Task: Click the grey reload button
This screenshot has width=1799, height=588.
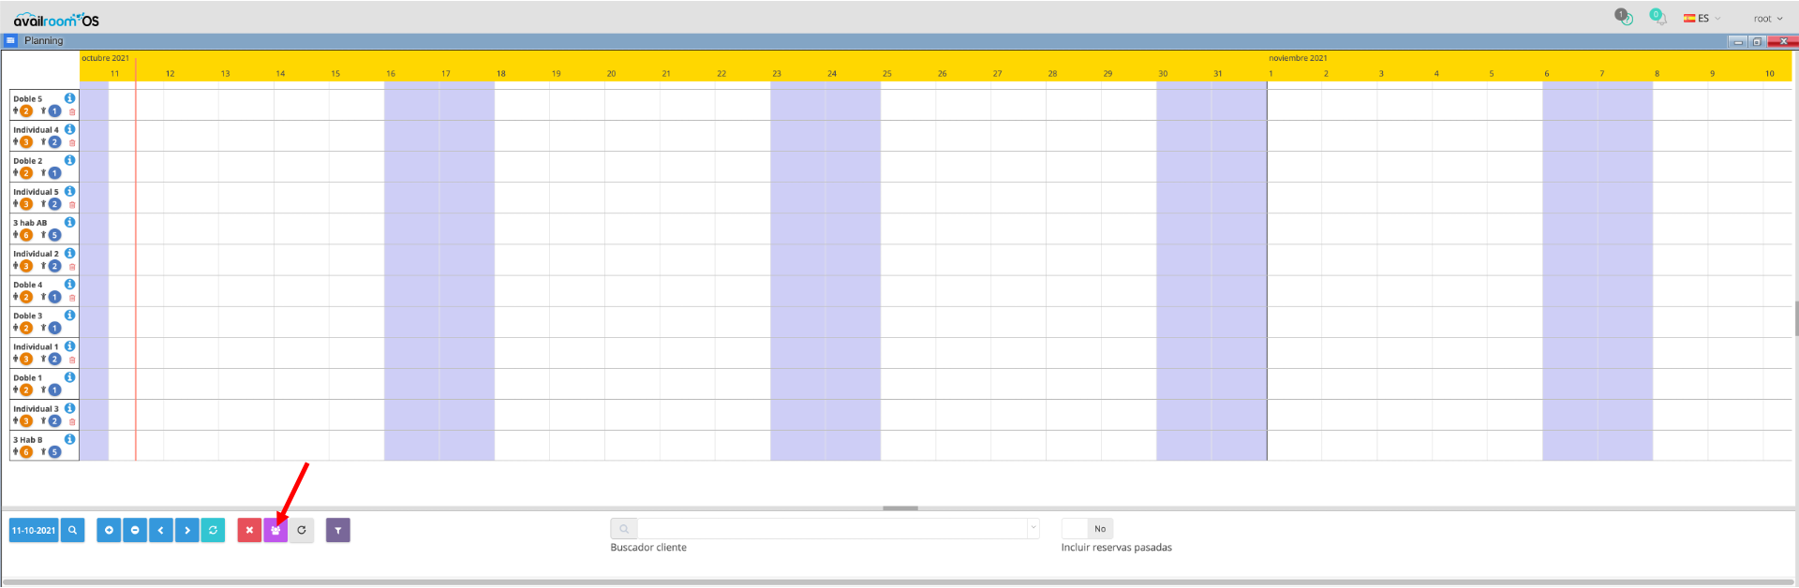Action: (x=302, y=530)
